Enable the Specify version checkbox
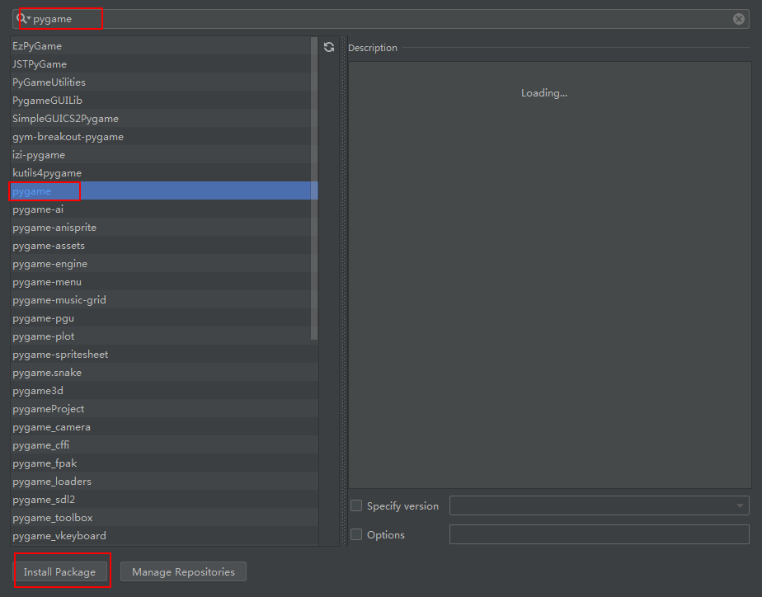This screenshot has width=762, height=597. 356,505
